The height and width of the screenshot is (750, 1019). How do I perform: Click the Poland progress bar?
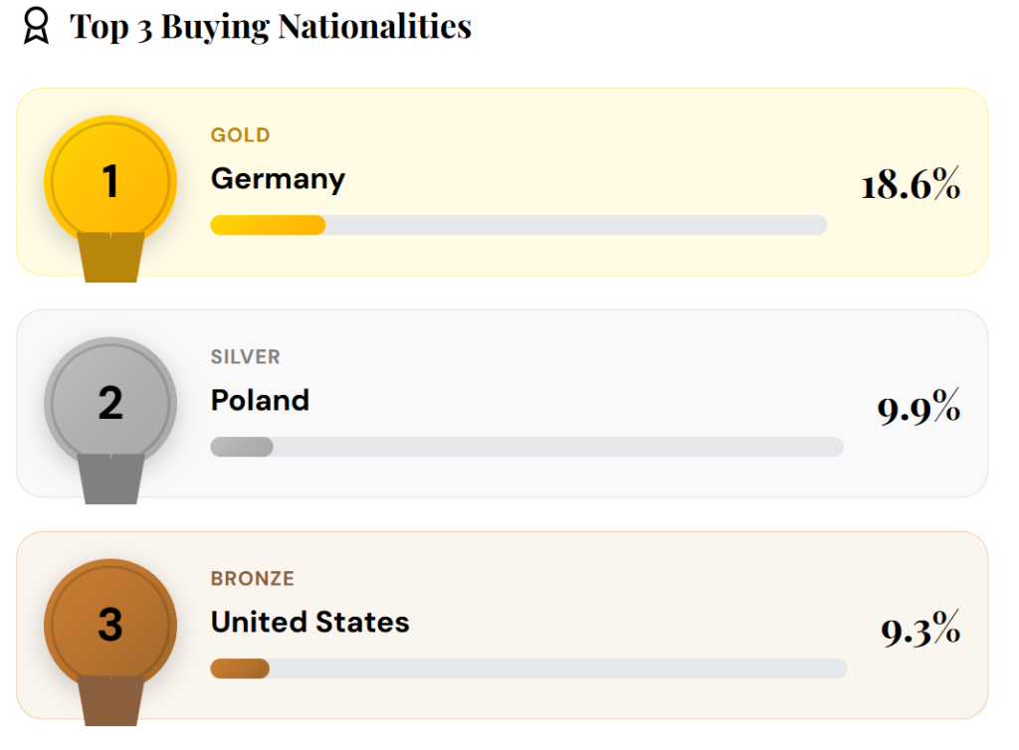pos(526,447)
